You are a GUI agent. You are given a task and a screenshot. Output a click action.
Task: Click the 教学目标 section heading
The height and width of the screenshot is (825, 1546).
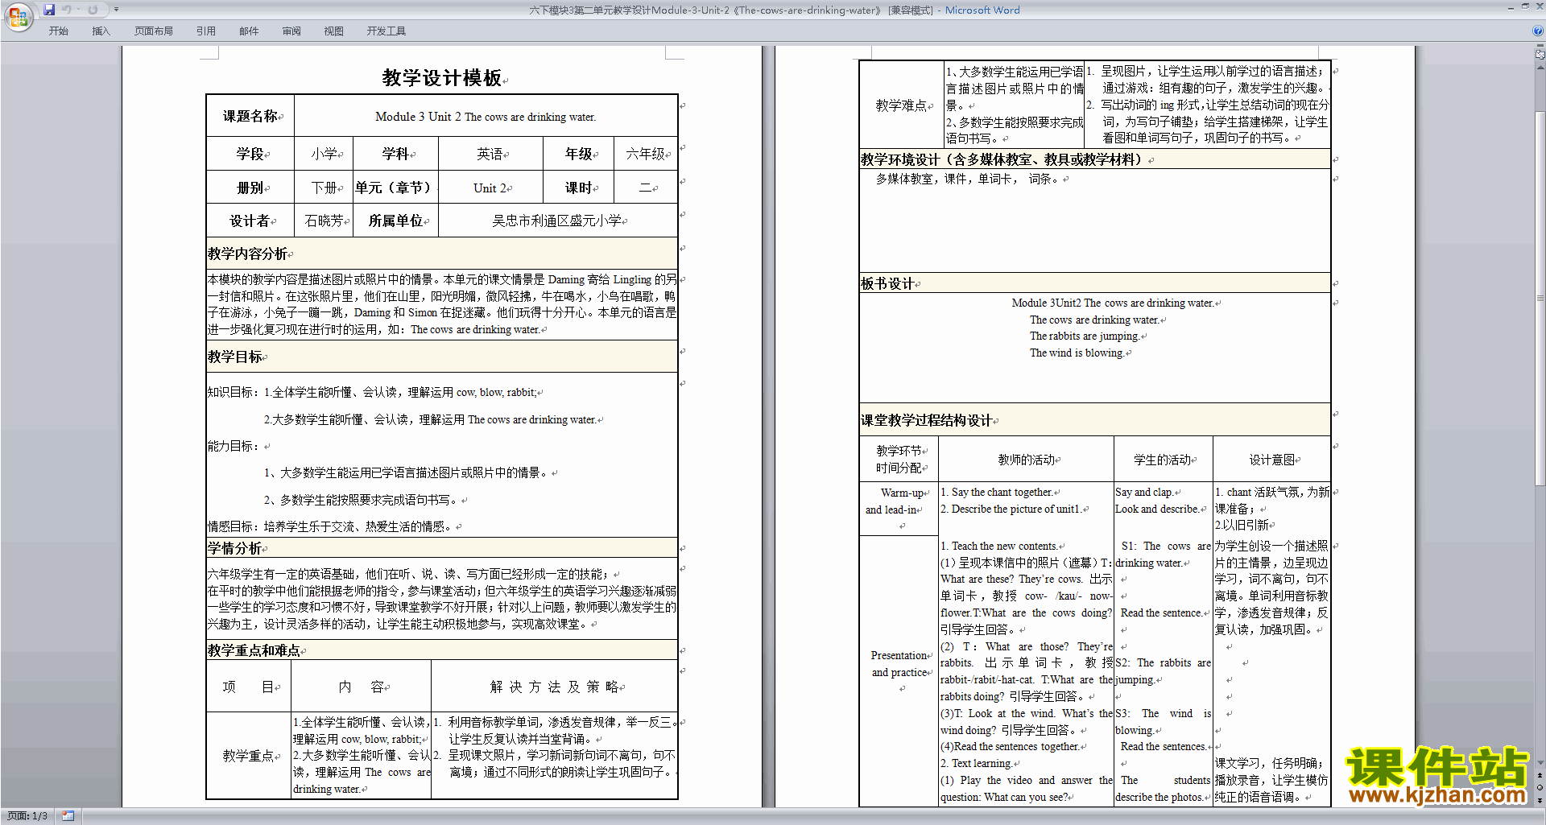click(x=235, y=357)
